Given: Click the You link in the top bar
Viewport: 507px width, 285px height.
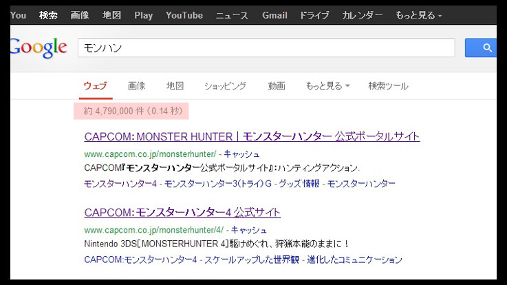Looking at the screenshot, I should [18, 15].
